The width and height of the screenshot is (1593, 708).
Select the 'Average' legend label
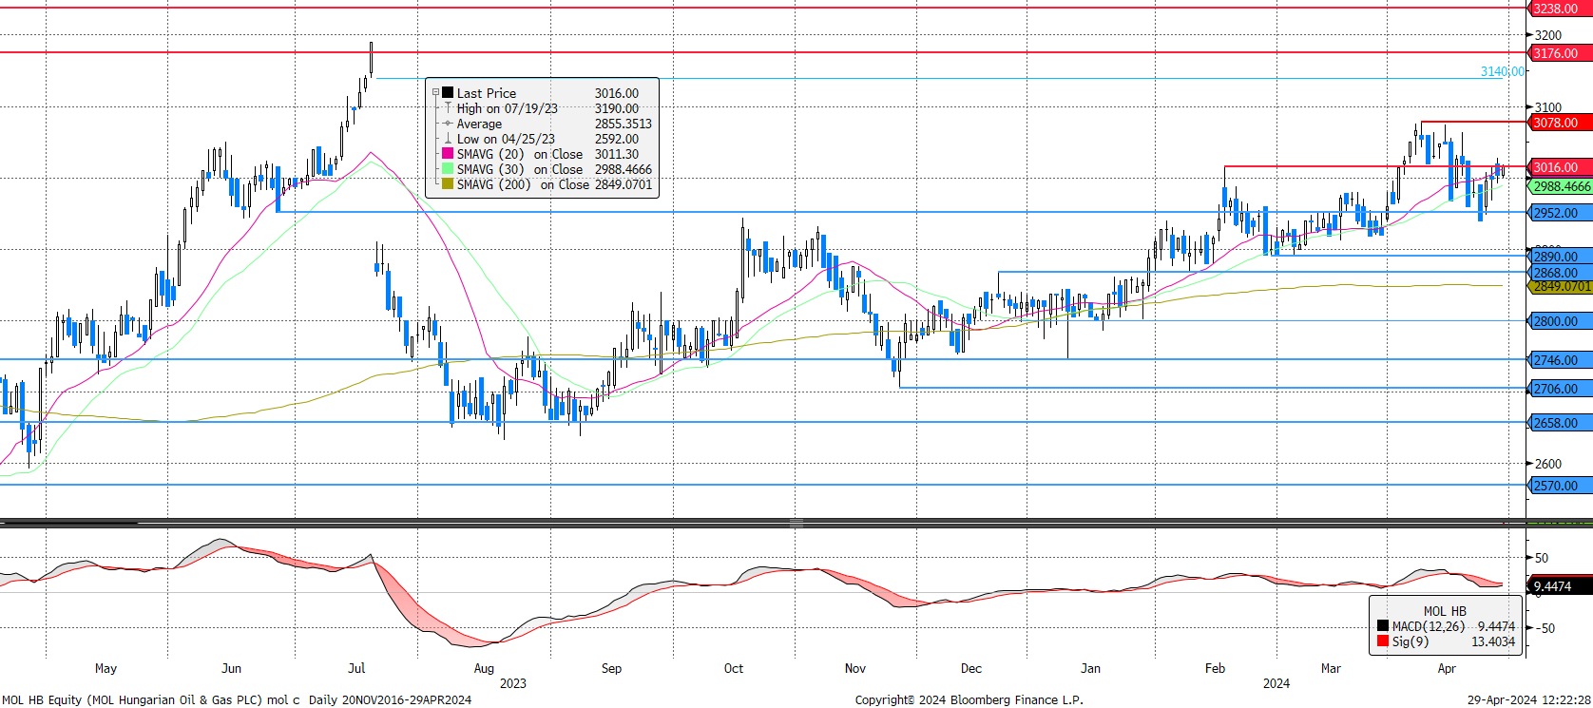[x=479, y=124]
